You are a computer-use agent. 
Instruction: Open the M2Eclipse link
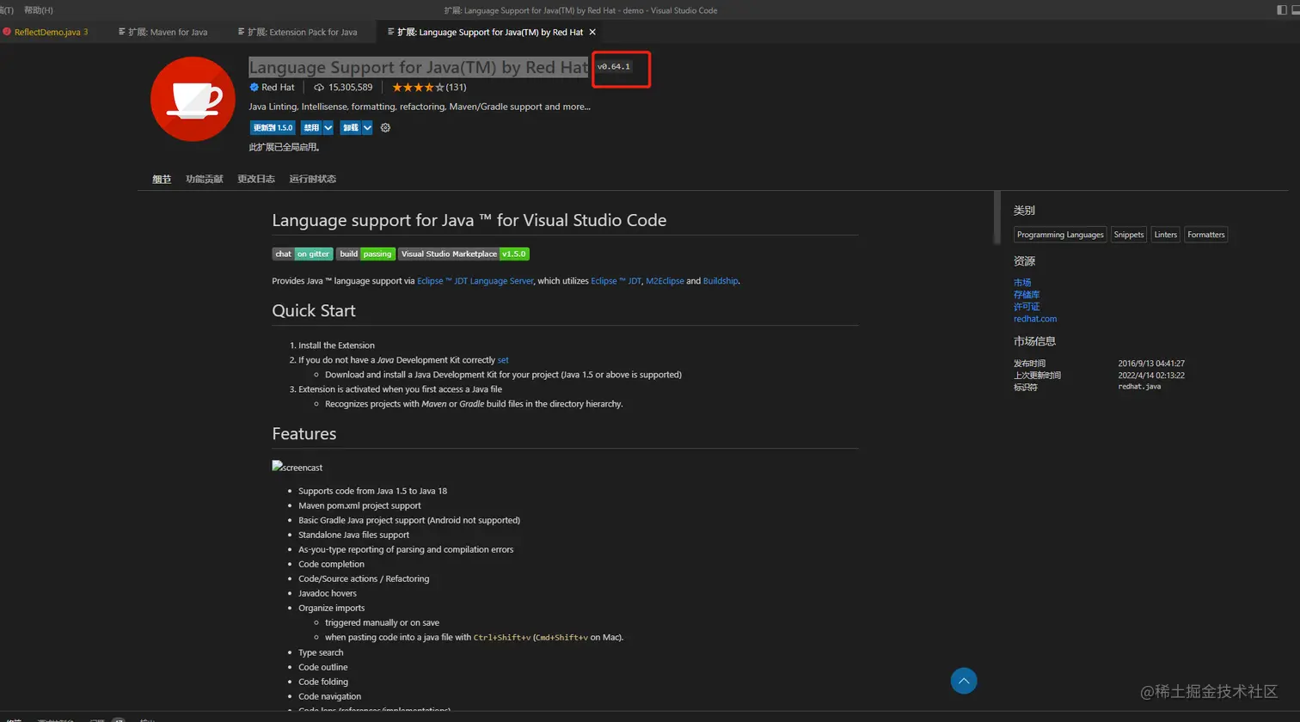(665, 281)
